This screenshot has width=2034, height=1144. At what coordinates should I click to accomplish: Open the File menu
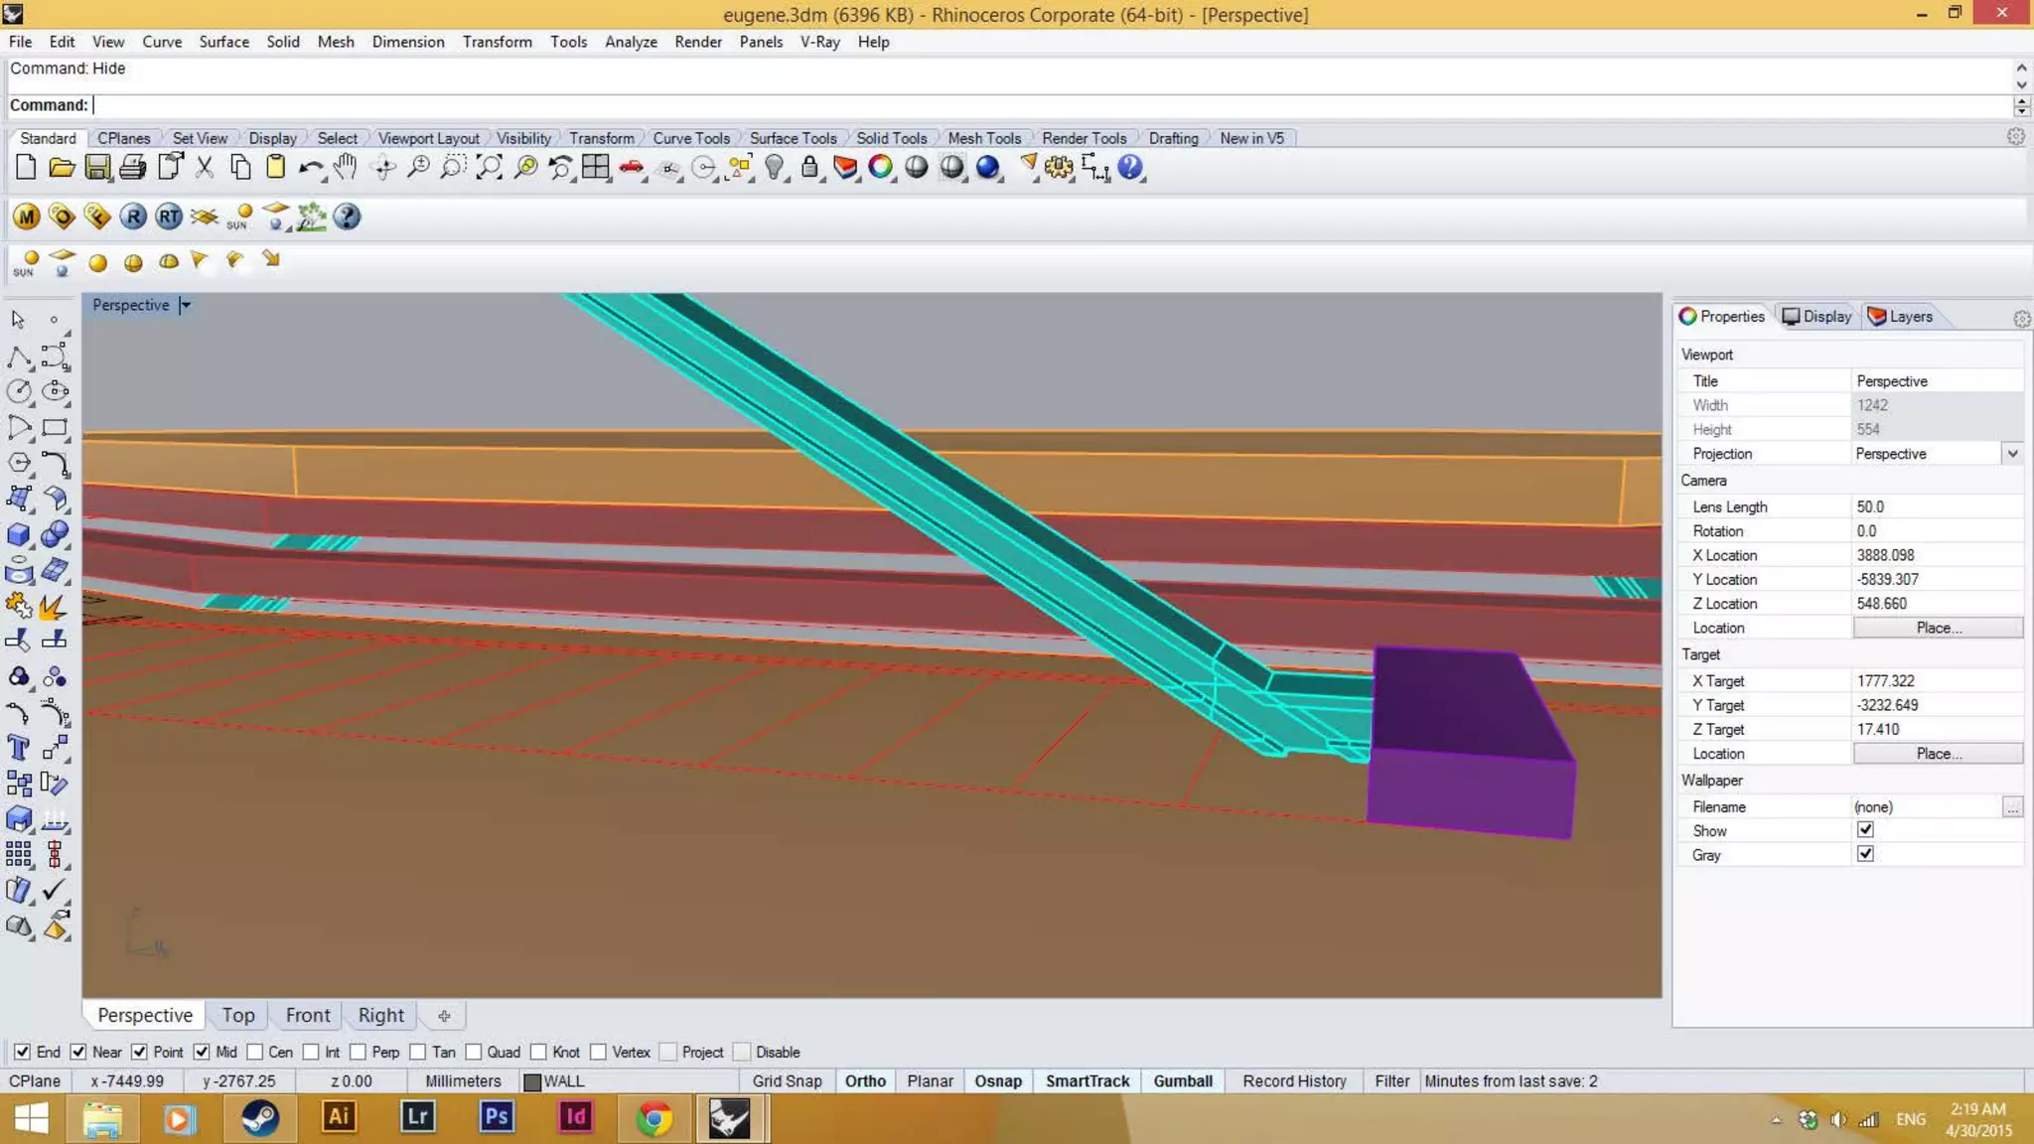coord(20,42)
